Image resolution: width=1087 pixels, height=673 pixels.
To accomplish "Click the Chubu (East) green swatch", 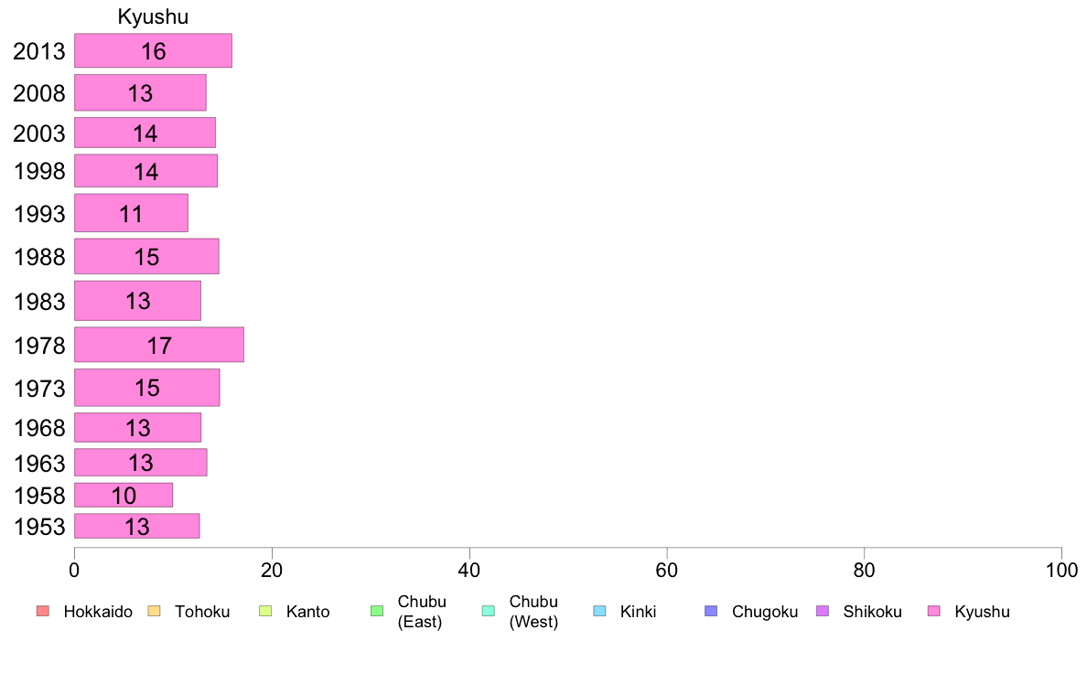I will coord(377,611).
